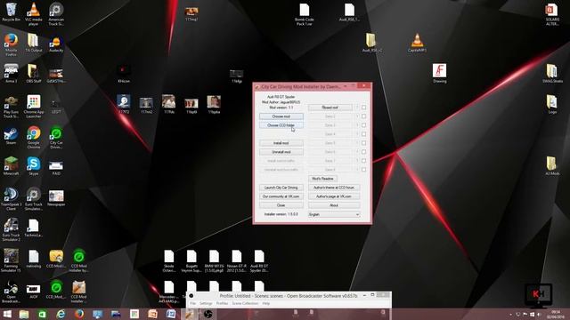Select the Arma 3 desktop icon
The height and width of the screenshot is (320, 570).
[x=11, y=74]
